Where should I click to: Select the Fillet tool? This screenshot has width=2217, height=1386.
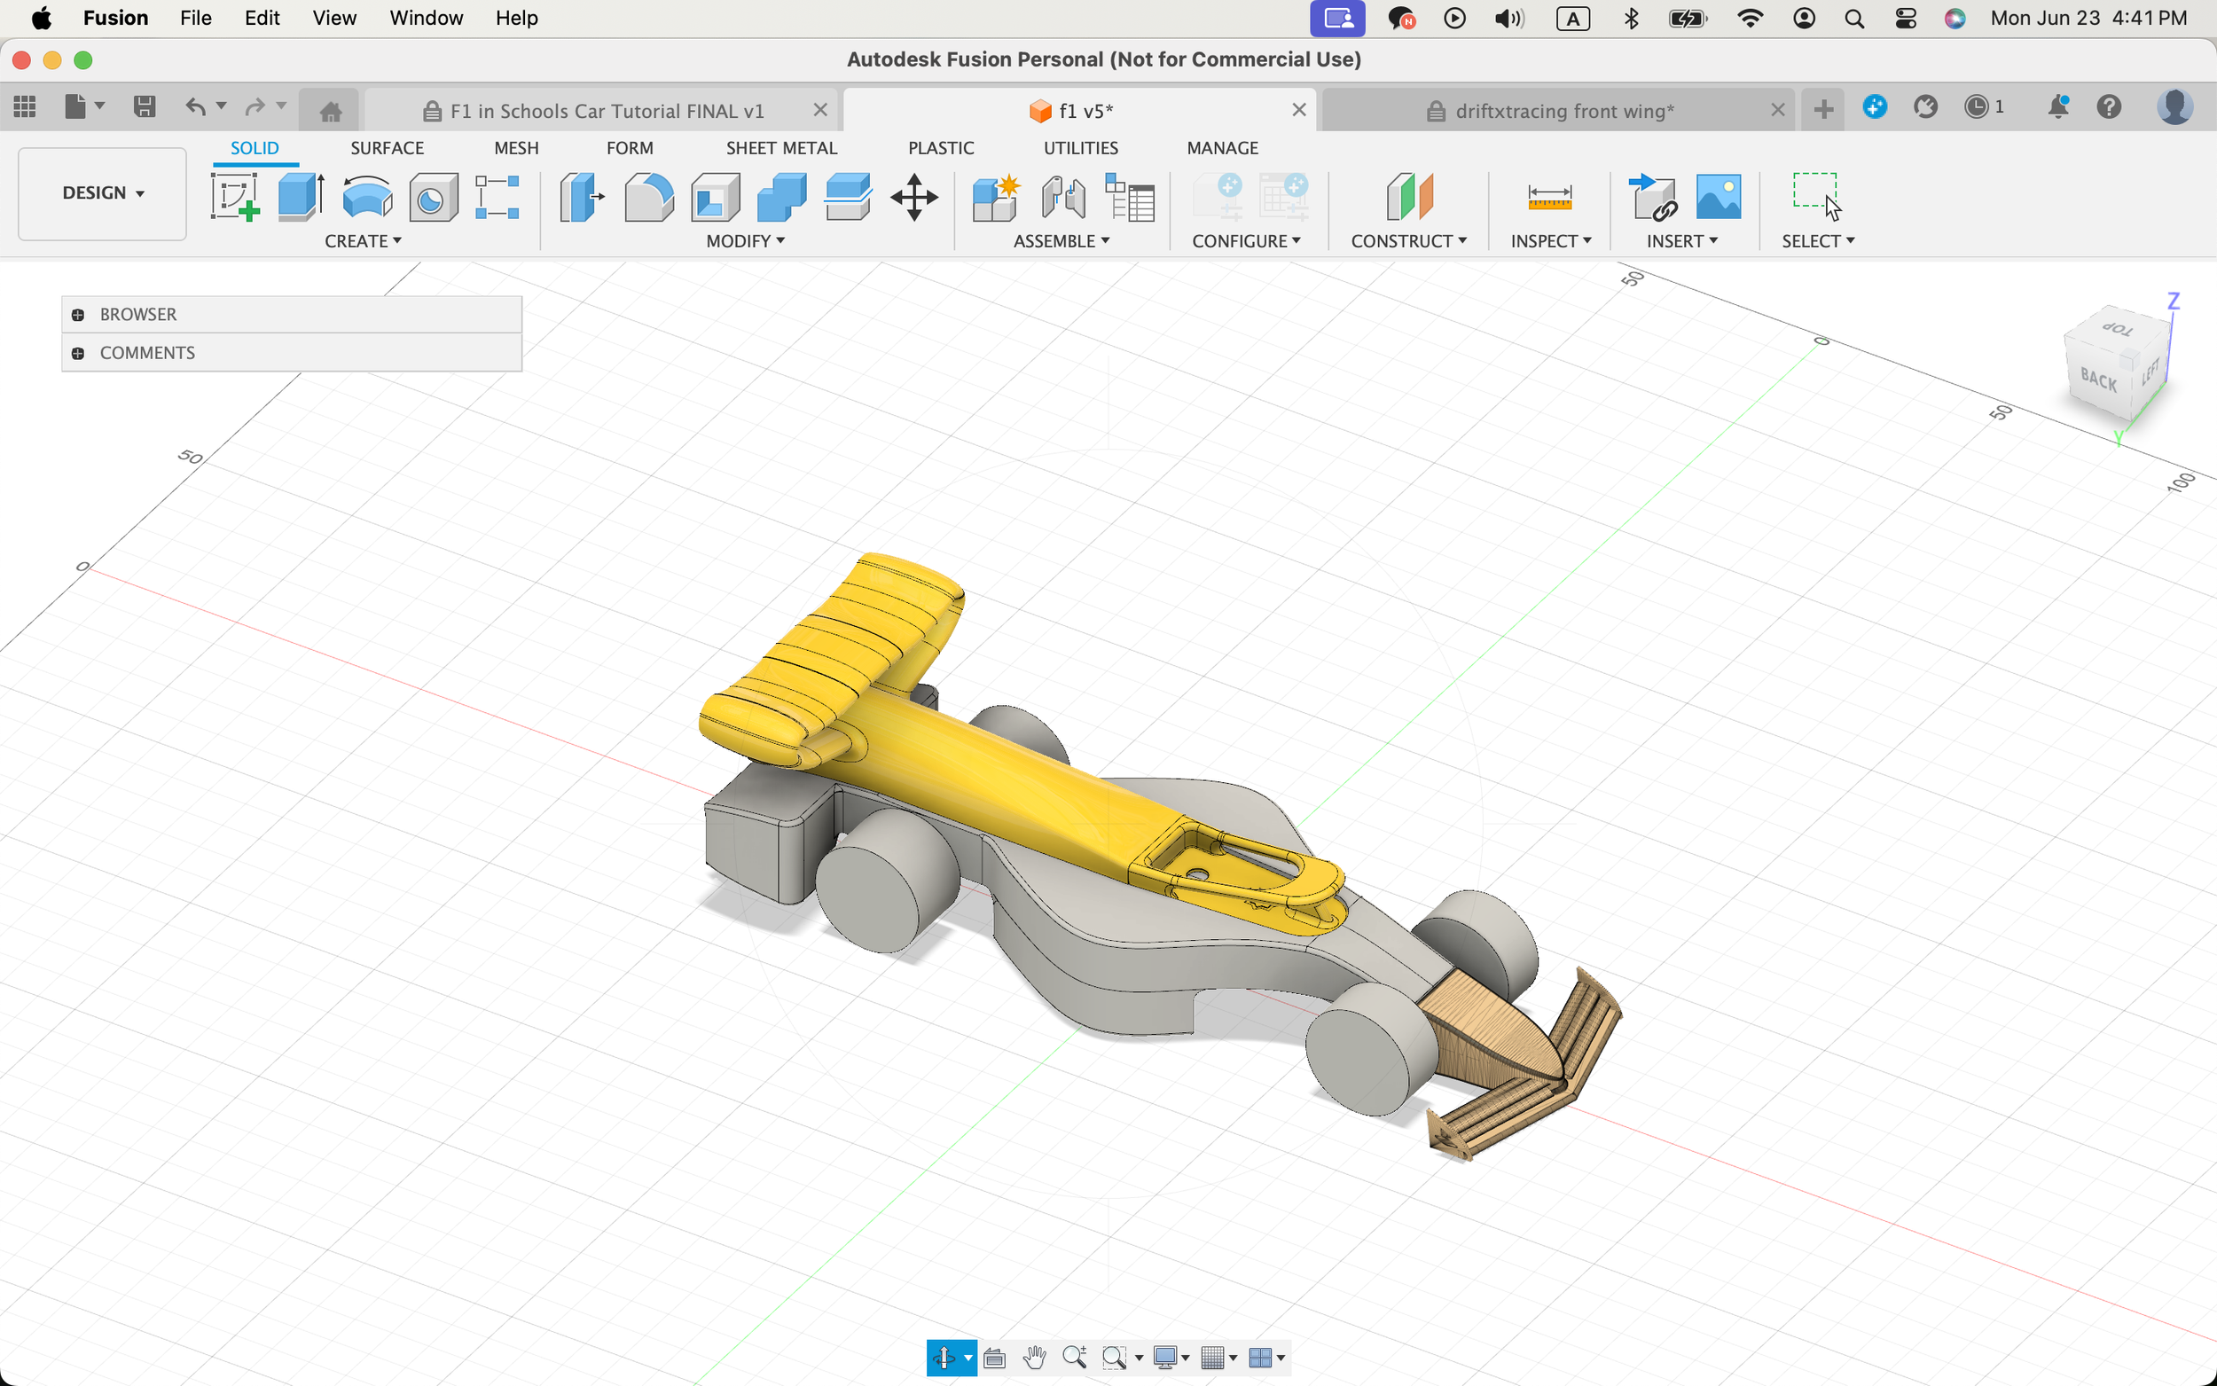[649, 197]
